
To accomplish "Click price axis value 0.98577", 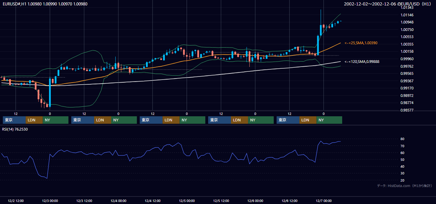I will pyautogui.click(x=407, y=110).
